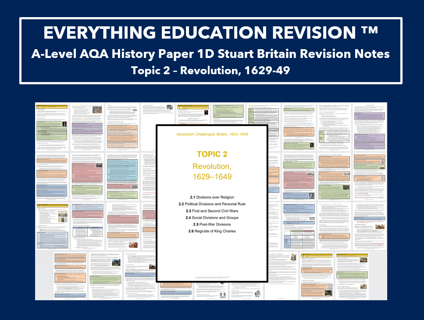Select '2.5 Post-War Divisions' entry
The height and width of the screenshot is (320, 424).
212,224
